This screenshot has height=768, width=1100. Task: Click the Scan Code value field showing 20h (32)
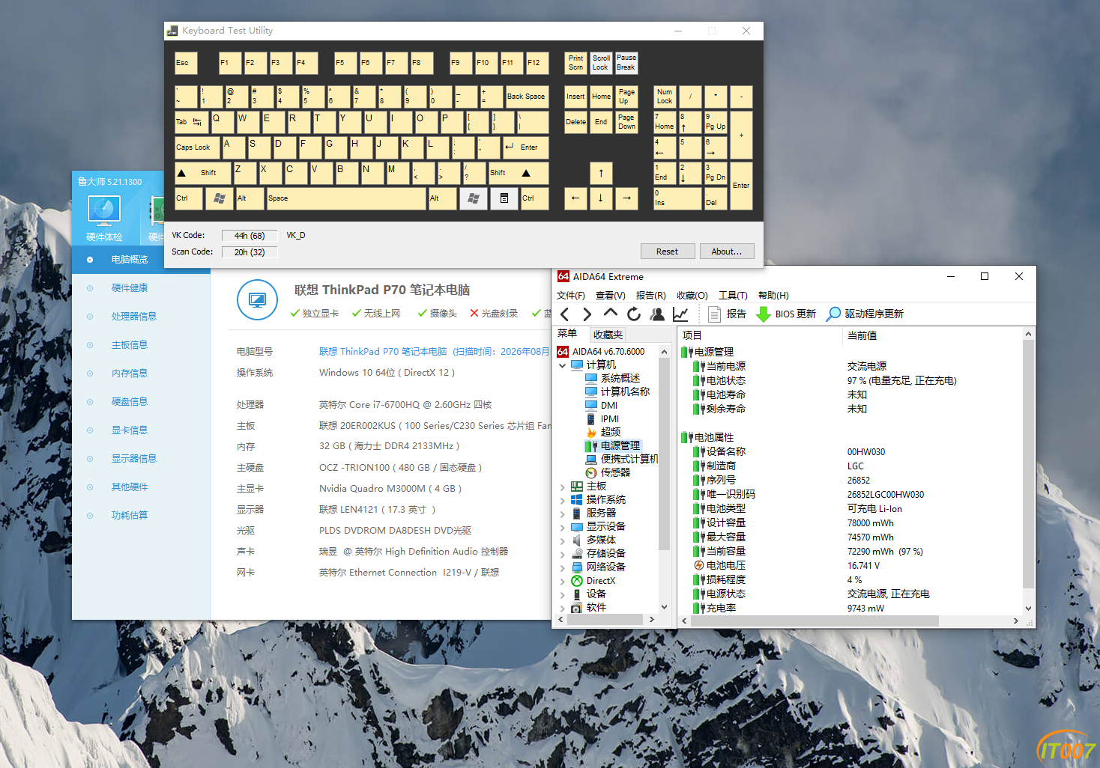pos(250,252)
